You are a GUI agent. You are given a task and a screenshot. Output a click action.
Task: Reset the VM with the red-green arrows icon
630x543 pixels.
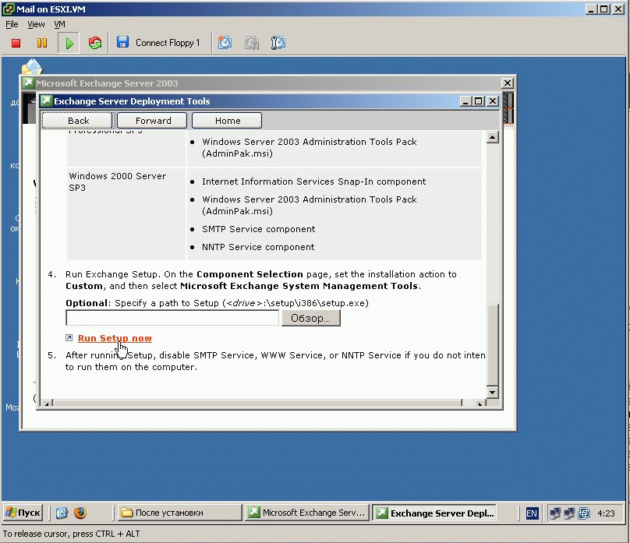coord(95,43)
